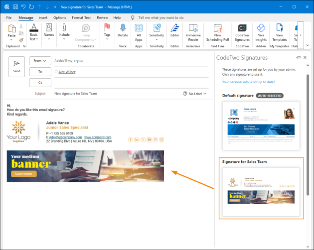Create New Scheduling Poll
The height and width of the screenshot is (250, 314).
tap(217, 33)
